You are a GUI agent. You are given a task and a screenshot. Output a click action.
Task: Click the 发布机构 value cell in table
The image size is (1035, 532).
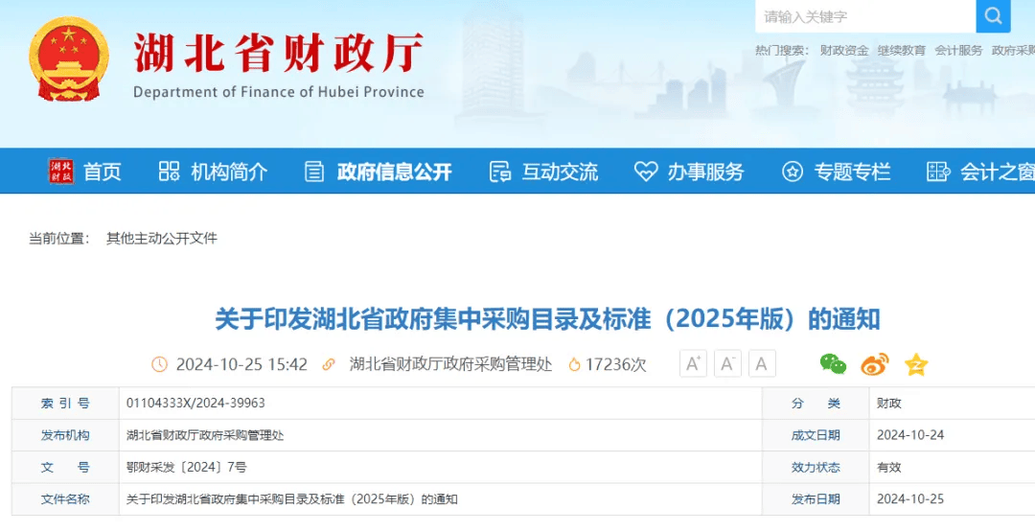click(x=440, y=435)
